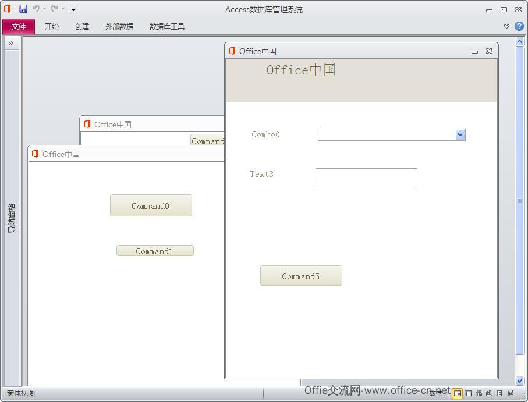Click the title text of the rearmost Office中国 window
528x402 pixels.
[x=113, y=124]
